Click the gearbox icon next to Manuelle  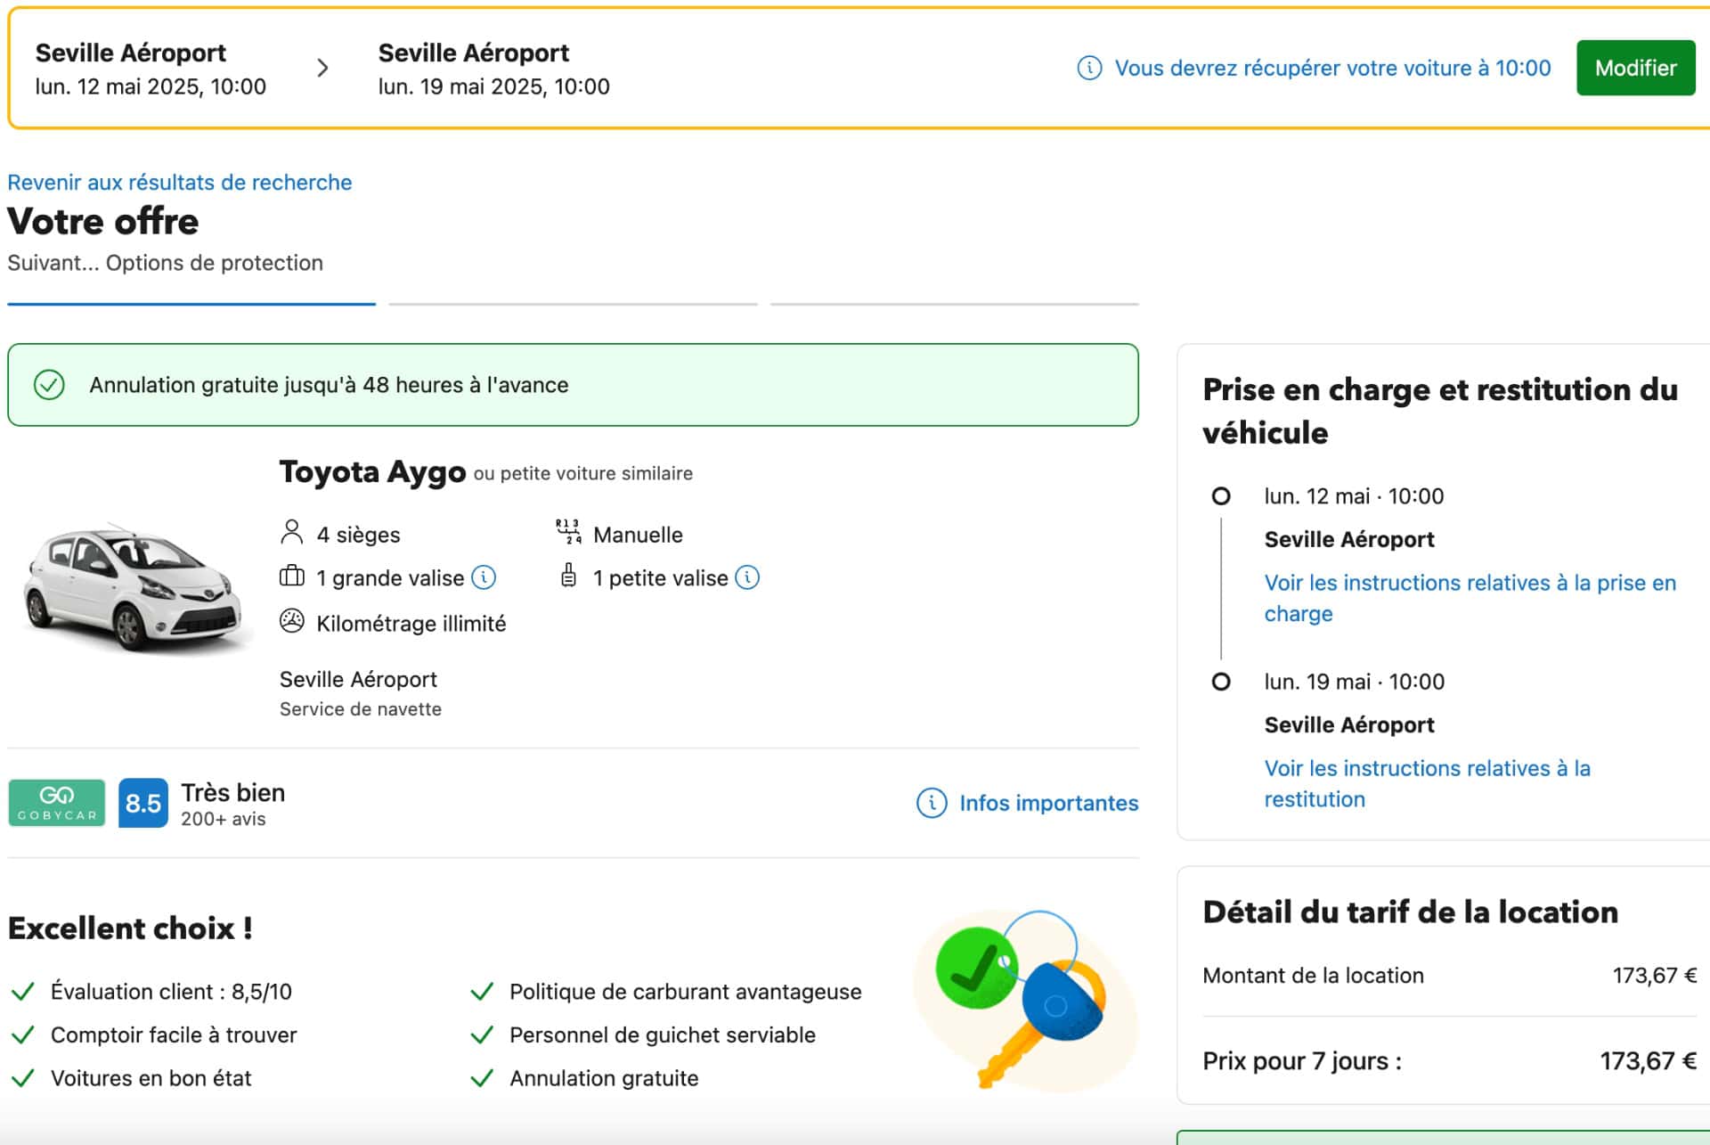tap(568, 532)
